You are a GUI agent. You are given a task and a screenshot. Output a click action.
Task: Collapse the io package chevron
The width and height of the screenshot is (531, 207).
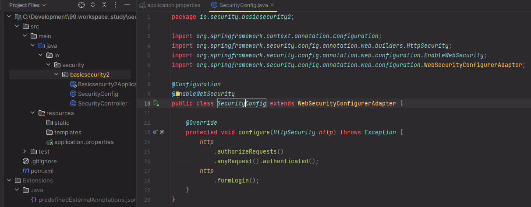point(40,55)
